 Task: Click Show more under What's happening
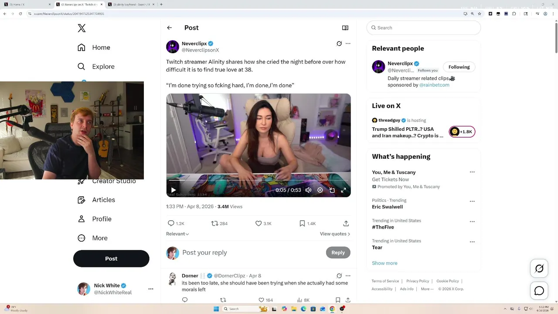384,263
